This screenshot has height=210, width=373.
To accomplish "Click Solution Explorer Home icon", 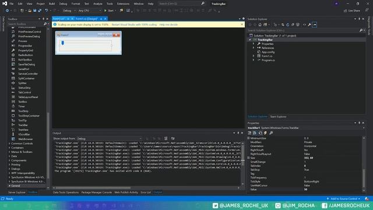I will [260, 24].
